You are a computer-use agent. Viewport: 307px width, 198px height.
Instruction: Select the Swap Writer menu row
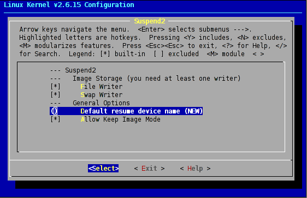pyautogui.click(x=86, y=94)
